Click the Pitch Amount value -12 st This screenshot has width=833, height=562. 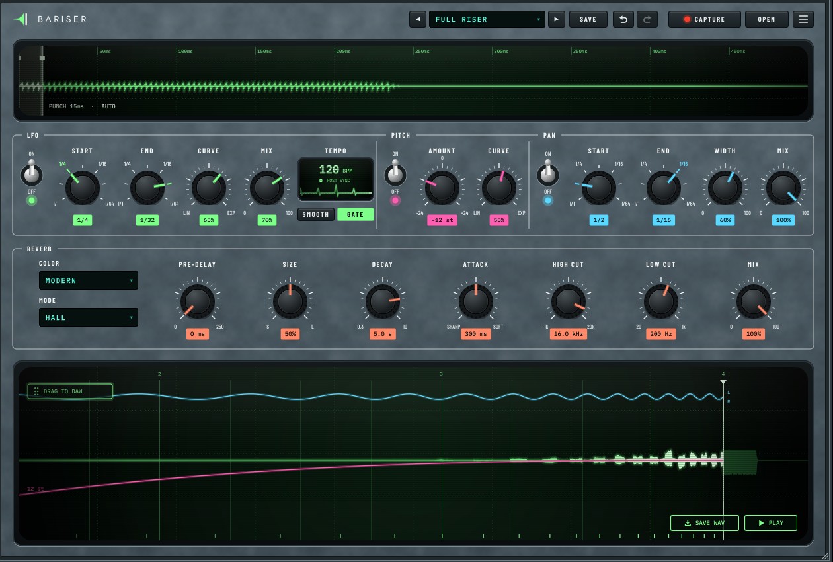442,220
